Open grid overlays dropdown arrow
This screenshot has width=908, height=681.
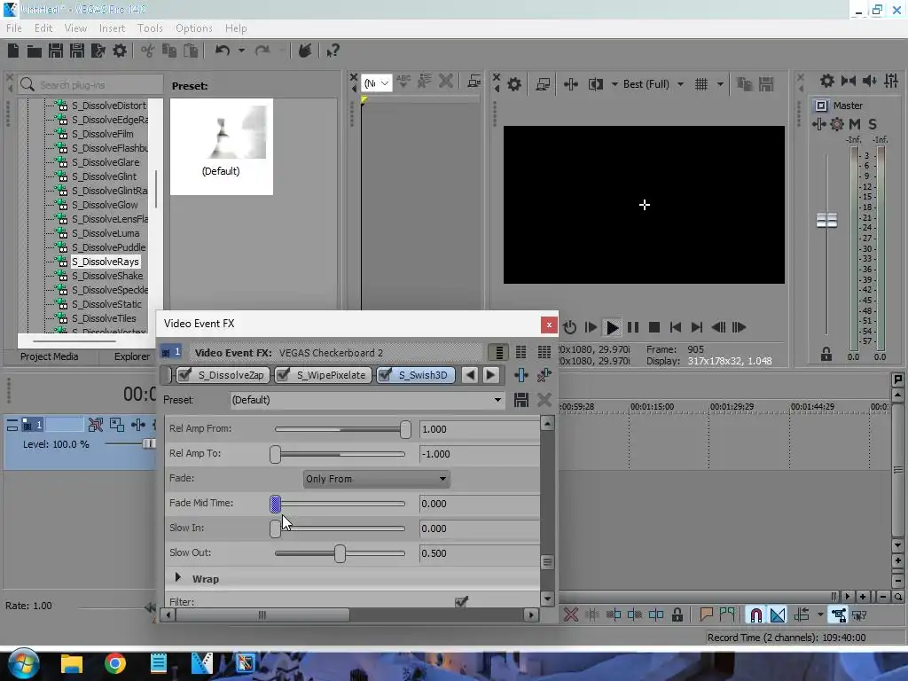[720, 84]
